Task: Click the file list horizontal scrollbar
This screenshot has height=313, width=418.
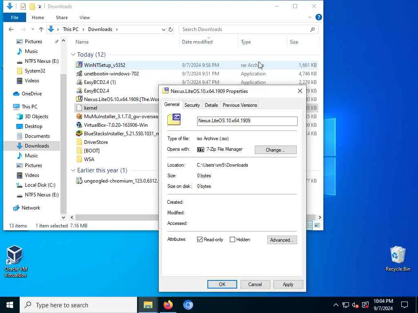Action: (117, 217)
